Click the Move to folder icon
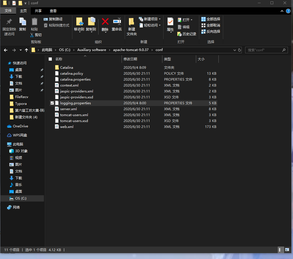Screen dimensions: 293x259 [x=80, y=21]
